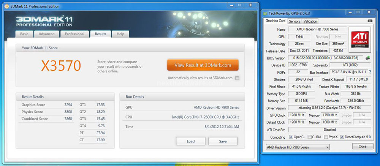Toggle the DirectCompute 5.0 checkbox
Image resolution: width=380 pixels, height=166 pixels.
click(x=342, y=137)
